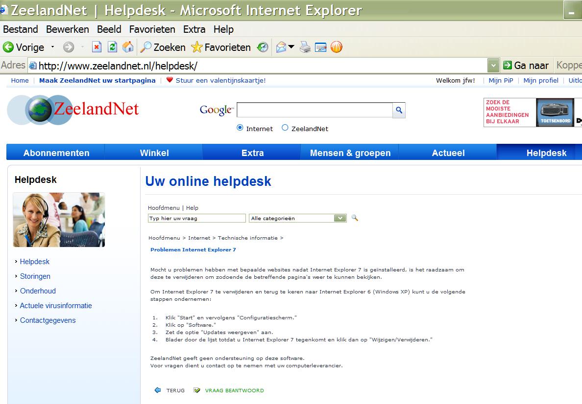Click the Stop loading toolbar icon
Screen dimensions: 582x404
tap(97, 47)
